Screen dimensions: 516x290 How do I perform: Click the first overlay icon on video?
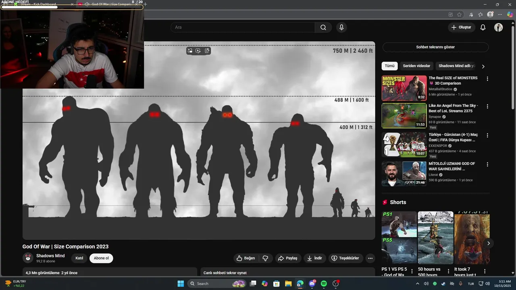coord(190,51)
